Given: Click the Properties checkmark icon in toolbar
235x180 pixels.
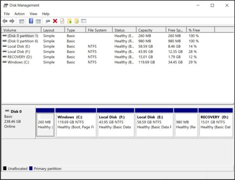Looking at the screenshot, I should click(x=62, y=21).
